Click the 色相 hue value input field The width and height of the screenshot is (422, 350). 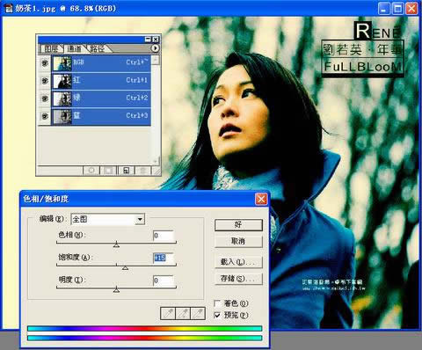(x=164, y=236)
